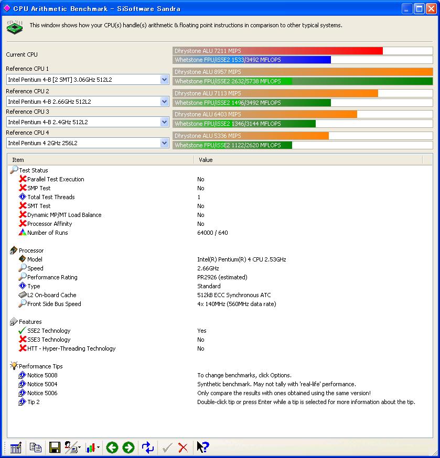Viewport: 440px width, 458px height.
Task: Select the HTT - Hyper-Threading Technology row
Action: point(220,348)
